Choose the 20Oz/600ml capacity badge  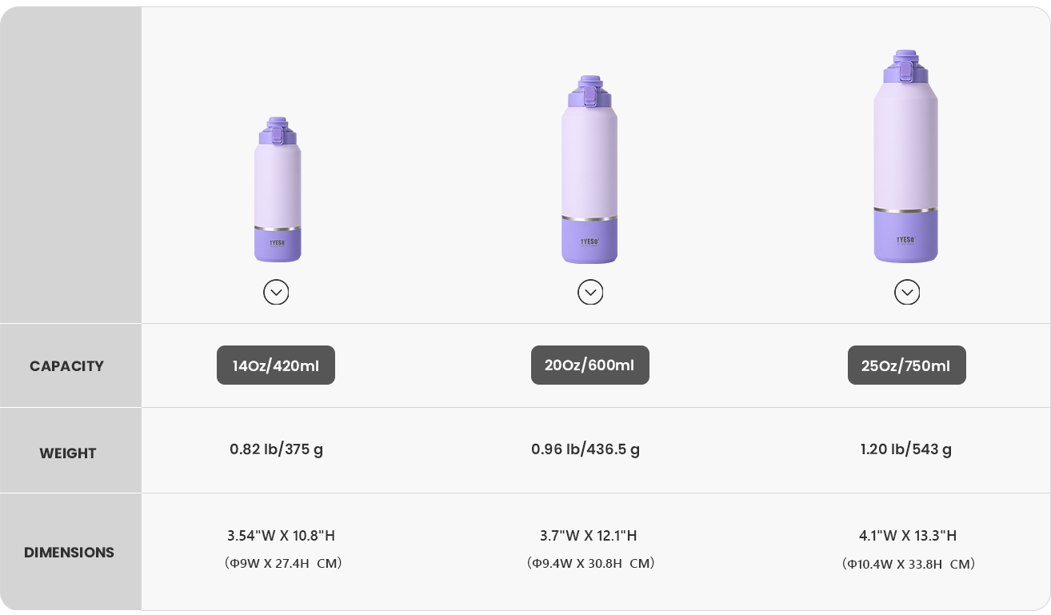pos(590,365)
